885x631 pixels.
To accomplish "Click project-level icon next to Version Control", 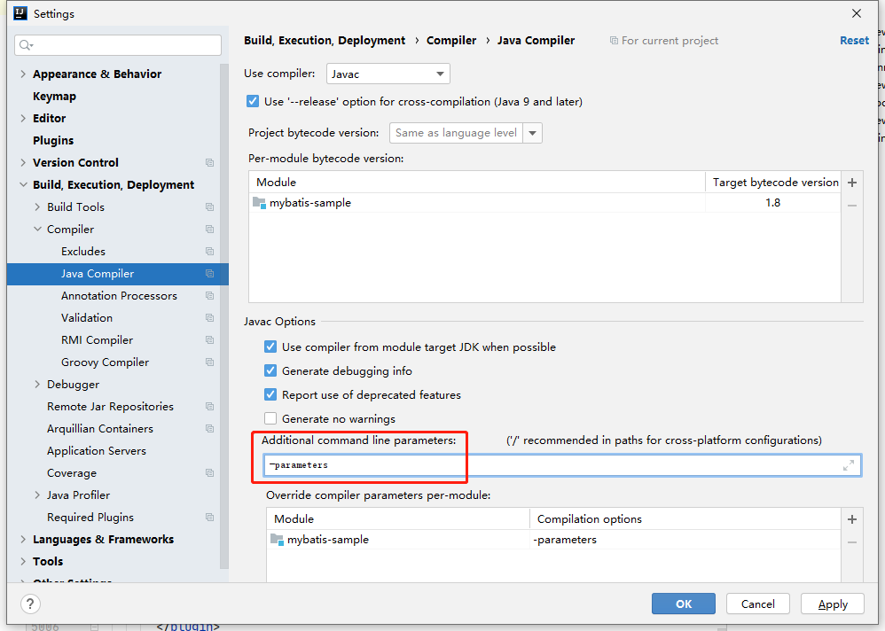I will click(x=210, y=163).
